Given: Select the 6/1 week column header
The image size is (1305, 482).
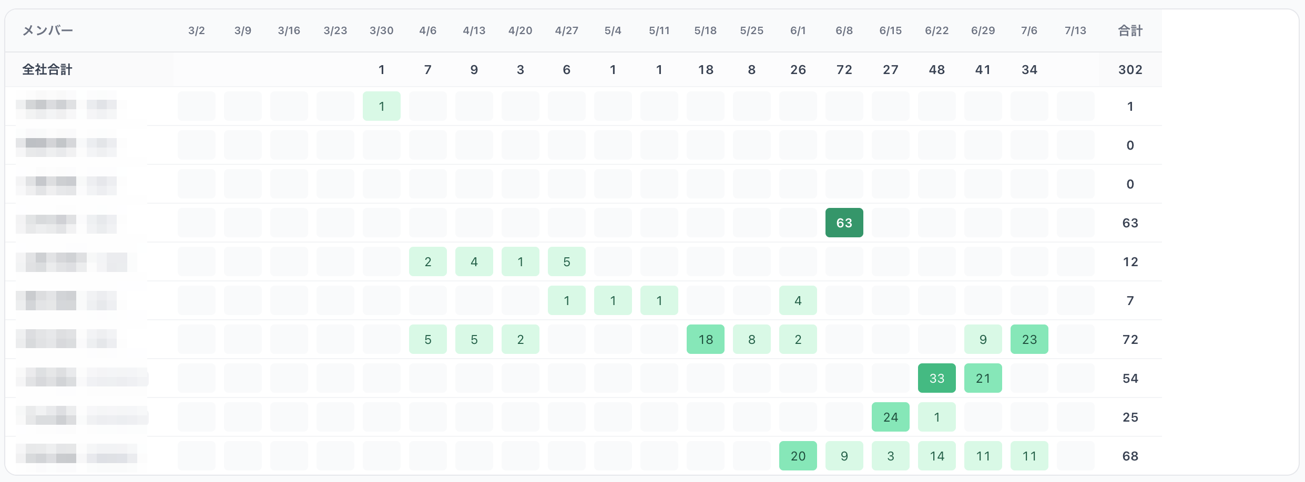Looking at the screenshot, I should (x=798, y=30).
